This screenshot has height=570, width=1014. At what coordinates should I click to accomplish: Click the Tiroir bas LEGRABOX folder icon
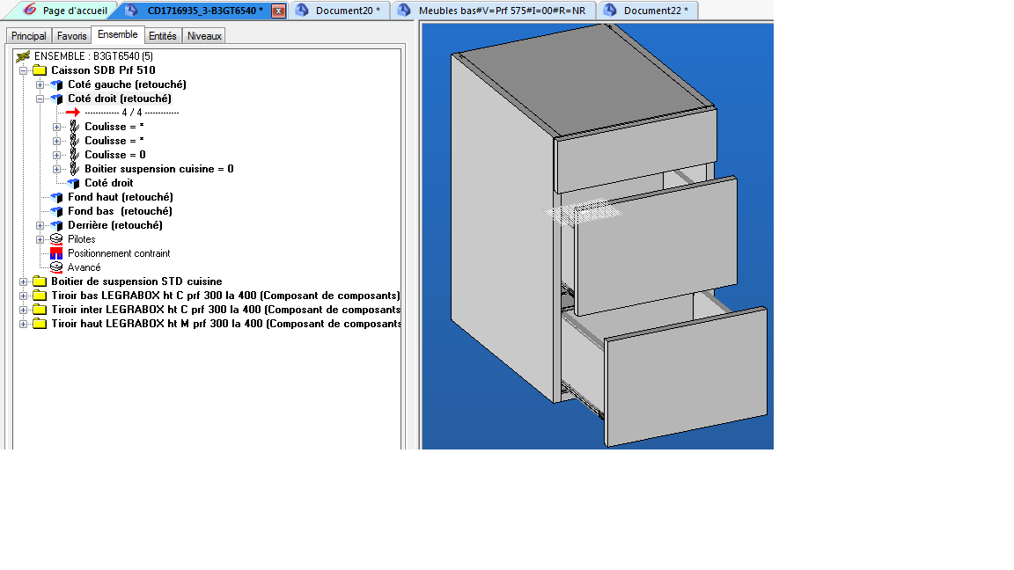(x=40, y=296)
